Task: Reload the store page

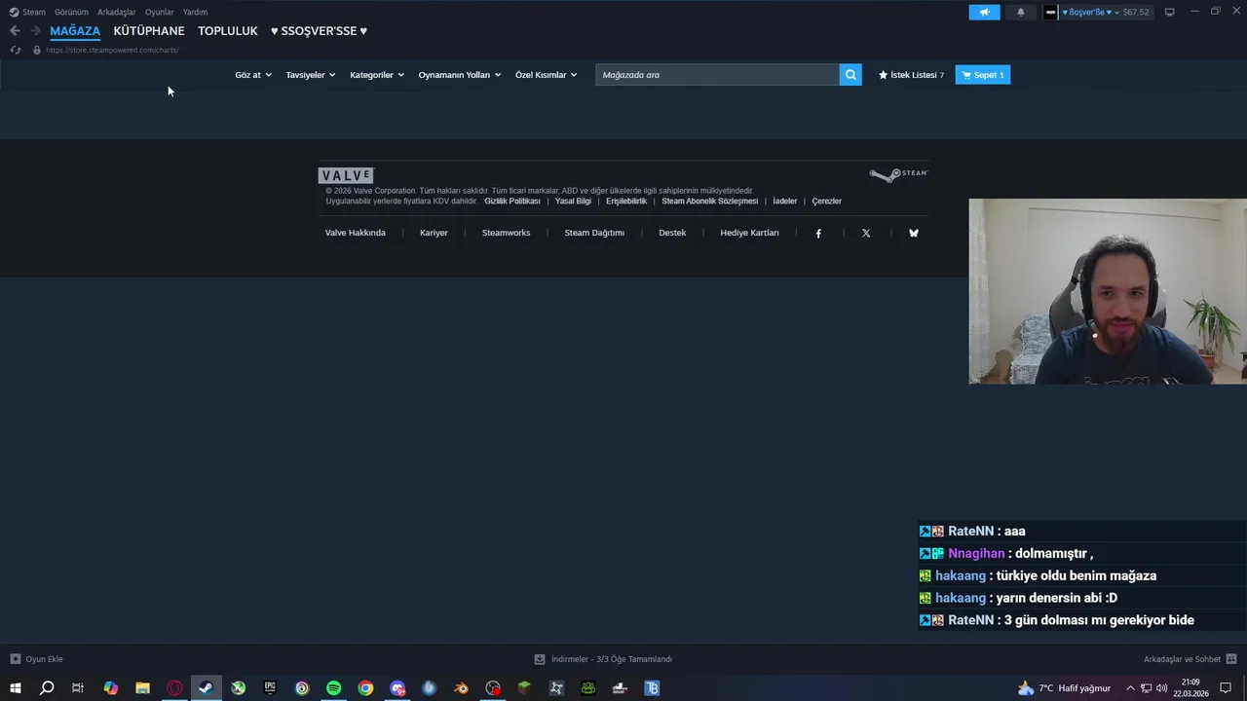Action: click(x=16, y=50)
